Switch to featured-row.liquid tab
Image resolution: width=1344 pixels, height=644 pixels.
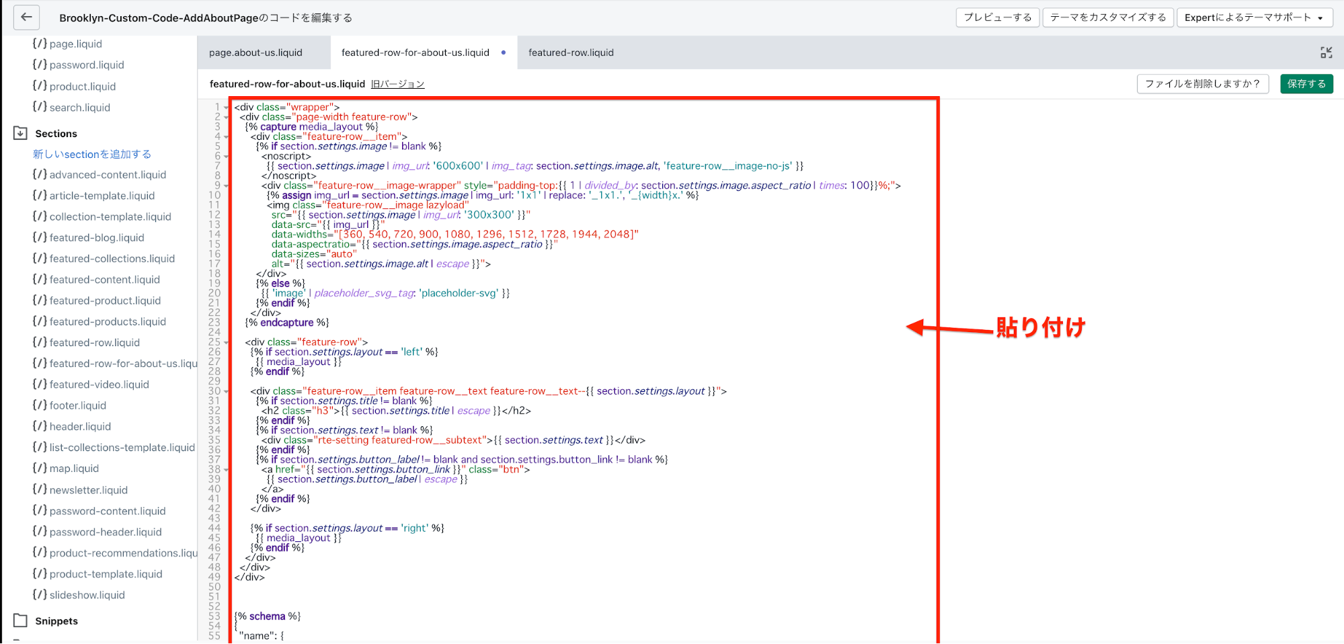pyautogui.click(x=571, y=52)
